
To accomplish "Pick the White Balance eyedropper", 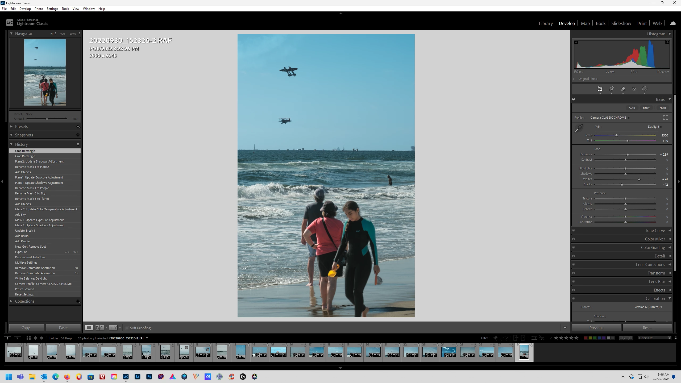I will tap(578, 128).
